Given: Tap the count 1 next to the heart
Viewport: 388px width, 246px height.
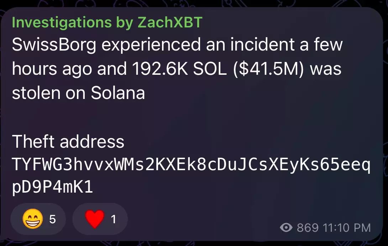Looking at the screenshot, I should [x=114, y=219].
